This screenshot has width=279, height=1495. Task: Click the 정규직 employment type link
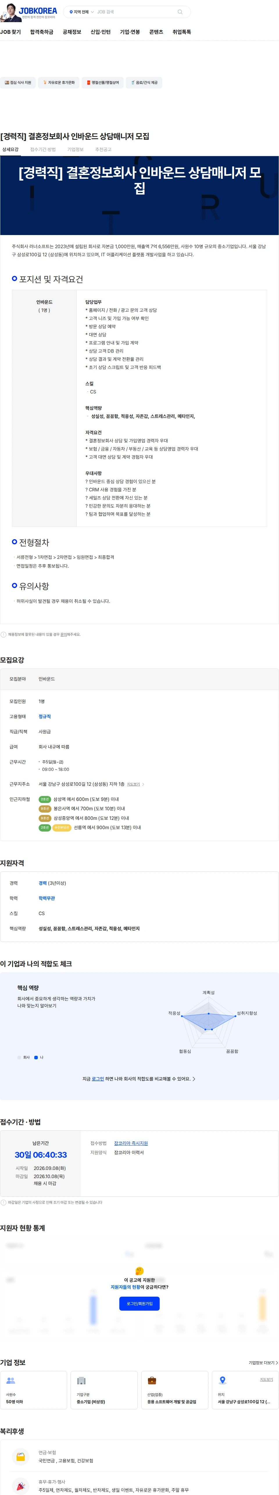[x=44, y=716]
